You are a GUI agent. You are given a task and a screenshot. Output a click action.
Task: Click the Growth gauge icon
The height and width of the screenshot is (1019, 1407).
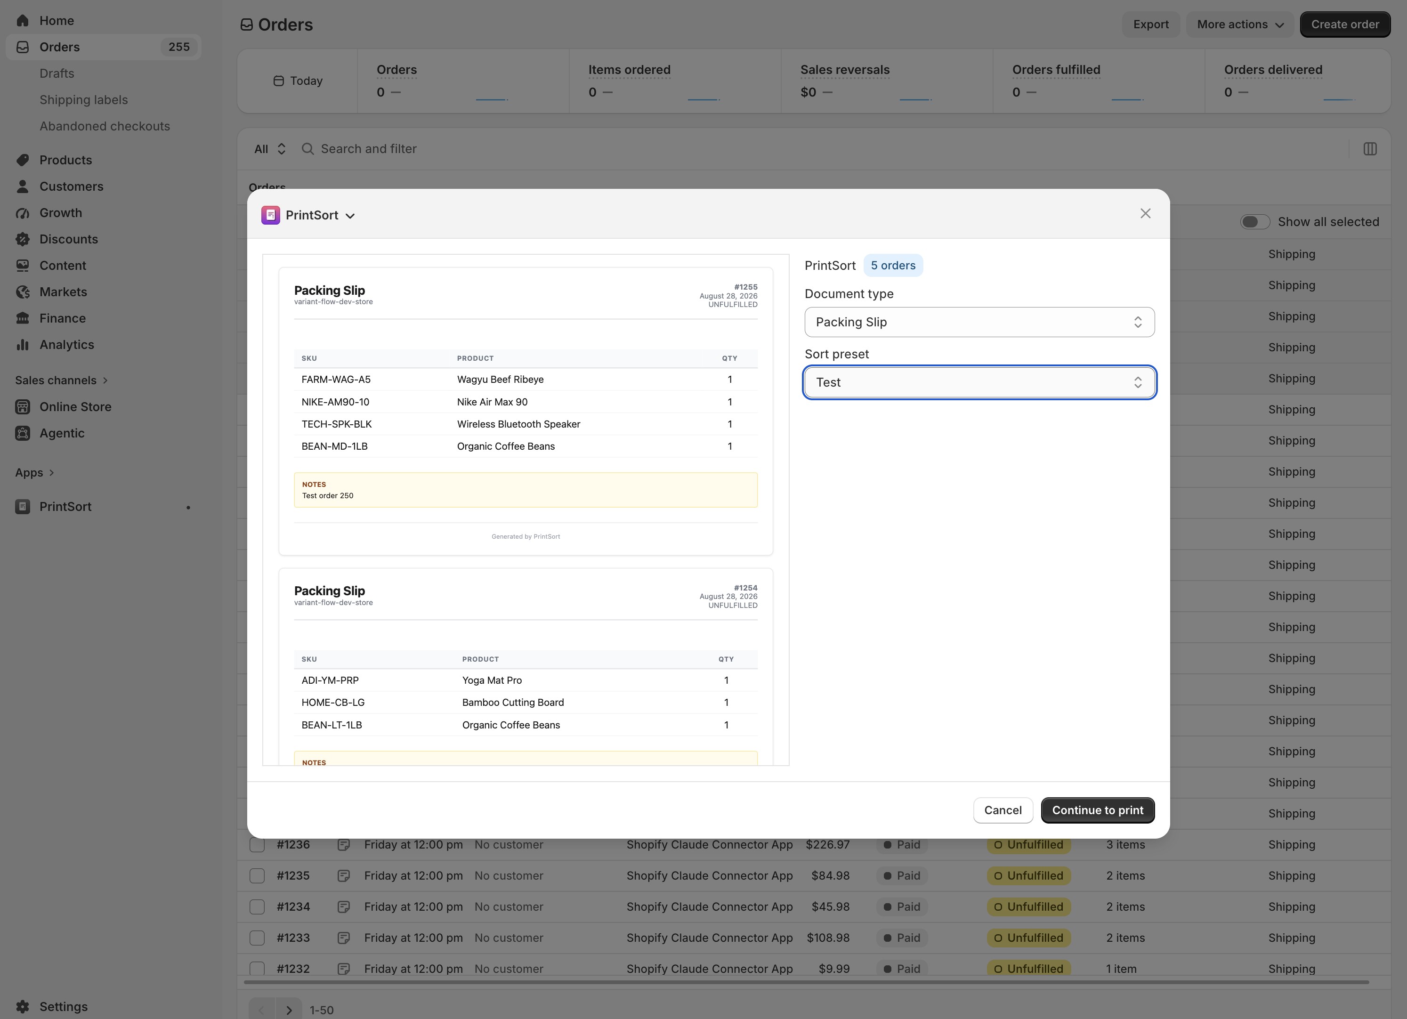pos(22,213)
